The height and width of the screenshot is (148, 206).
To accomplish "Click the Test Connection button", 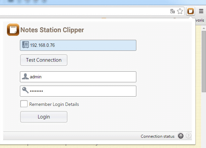I will pos(44,60).
